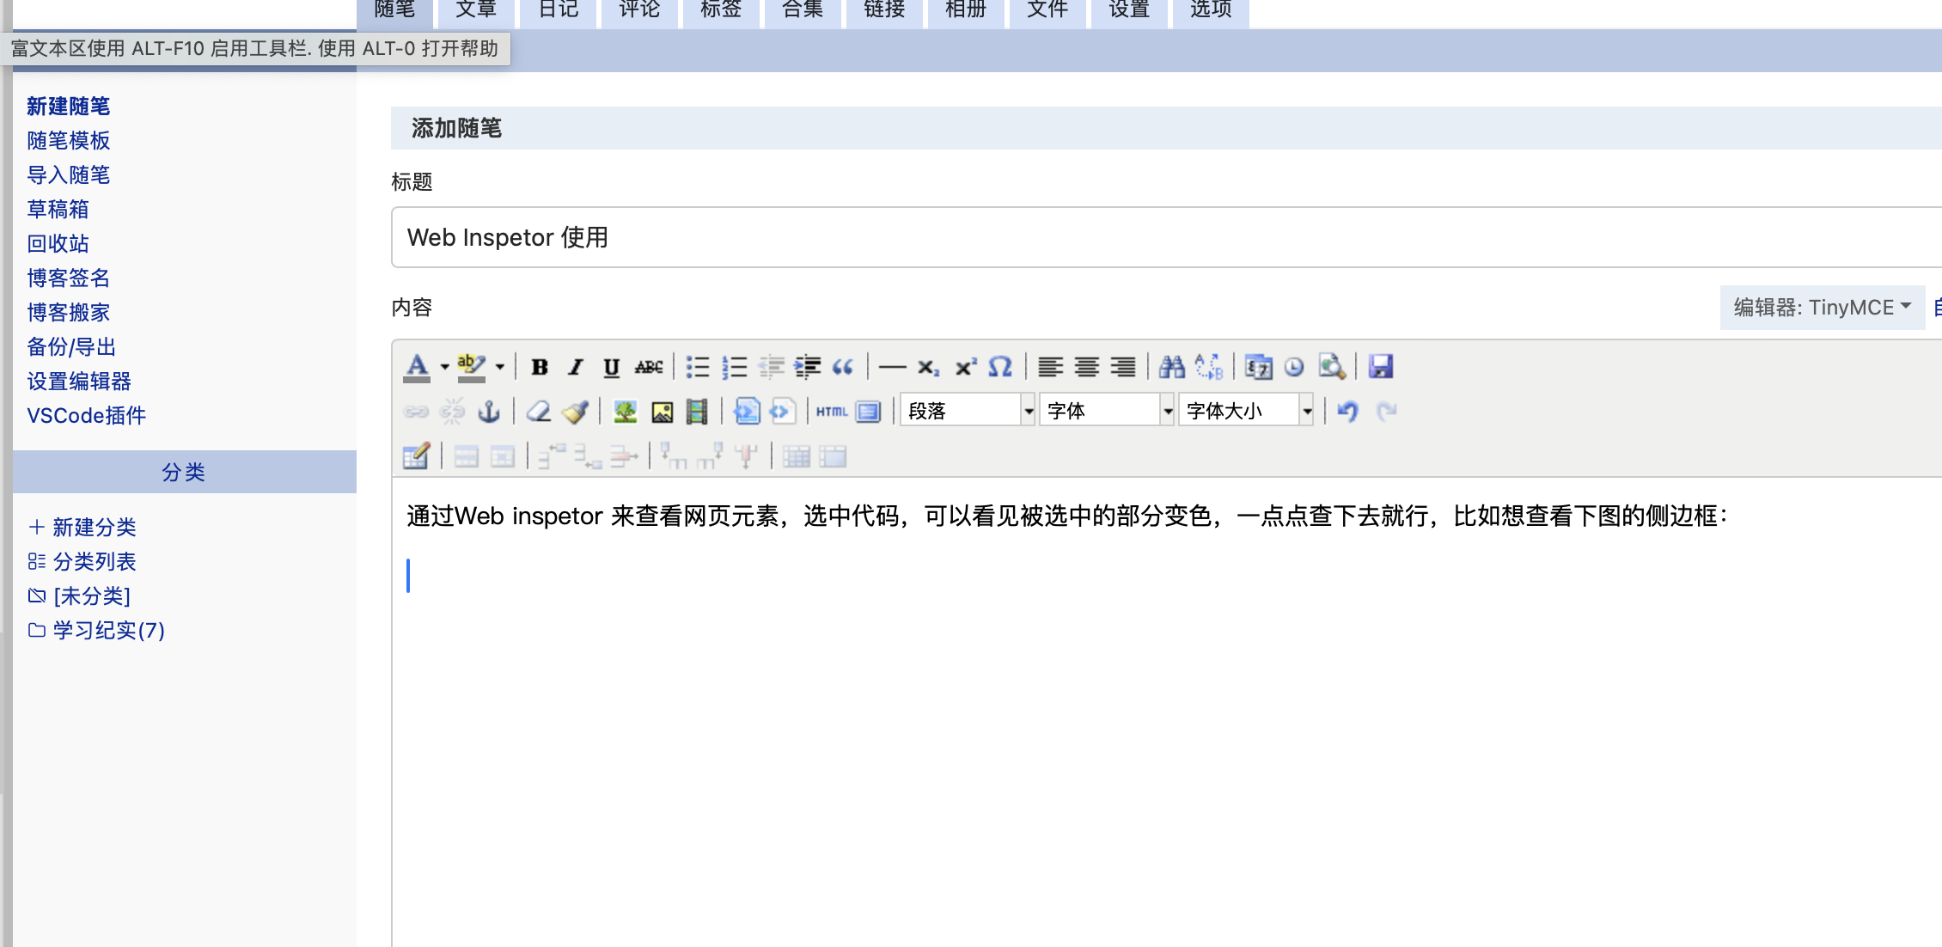This screenshot has height=947, width=1942.
Task: Open the 相册 tab
Action: tap(965, 10)
